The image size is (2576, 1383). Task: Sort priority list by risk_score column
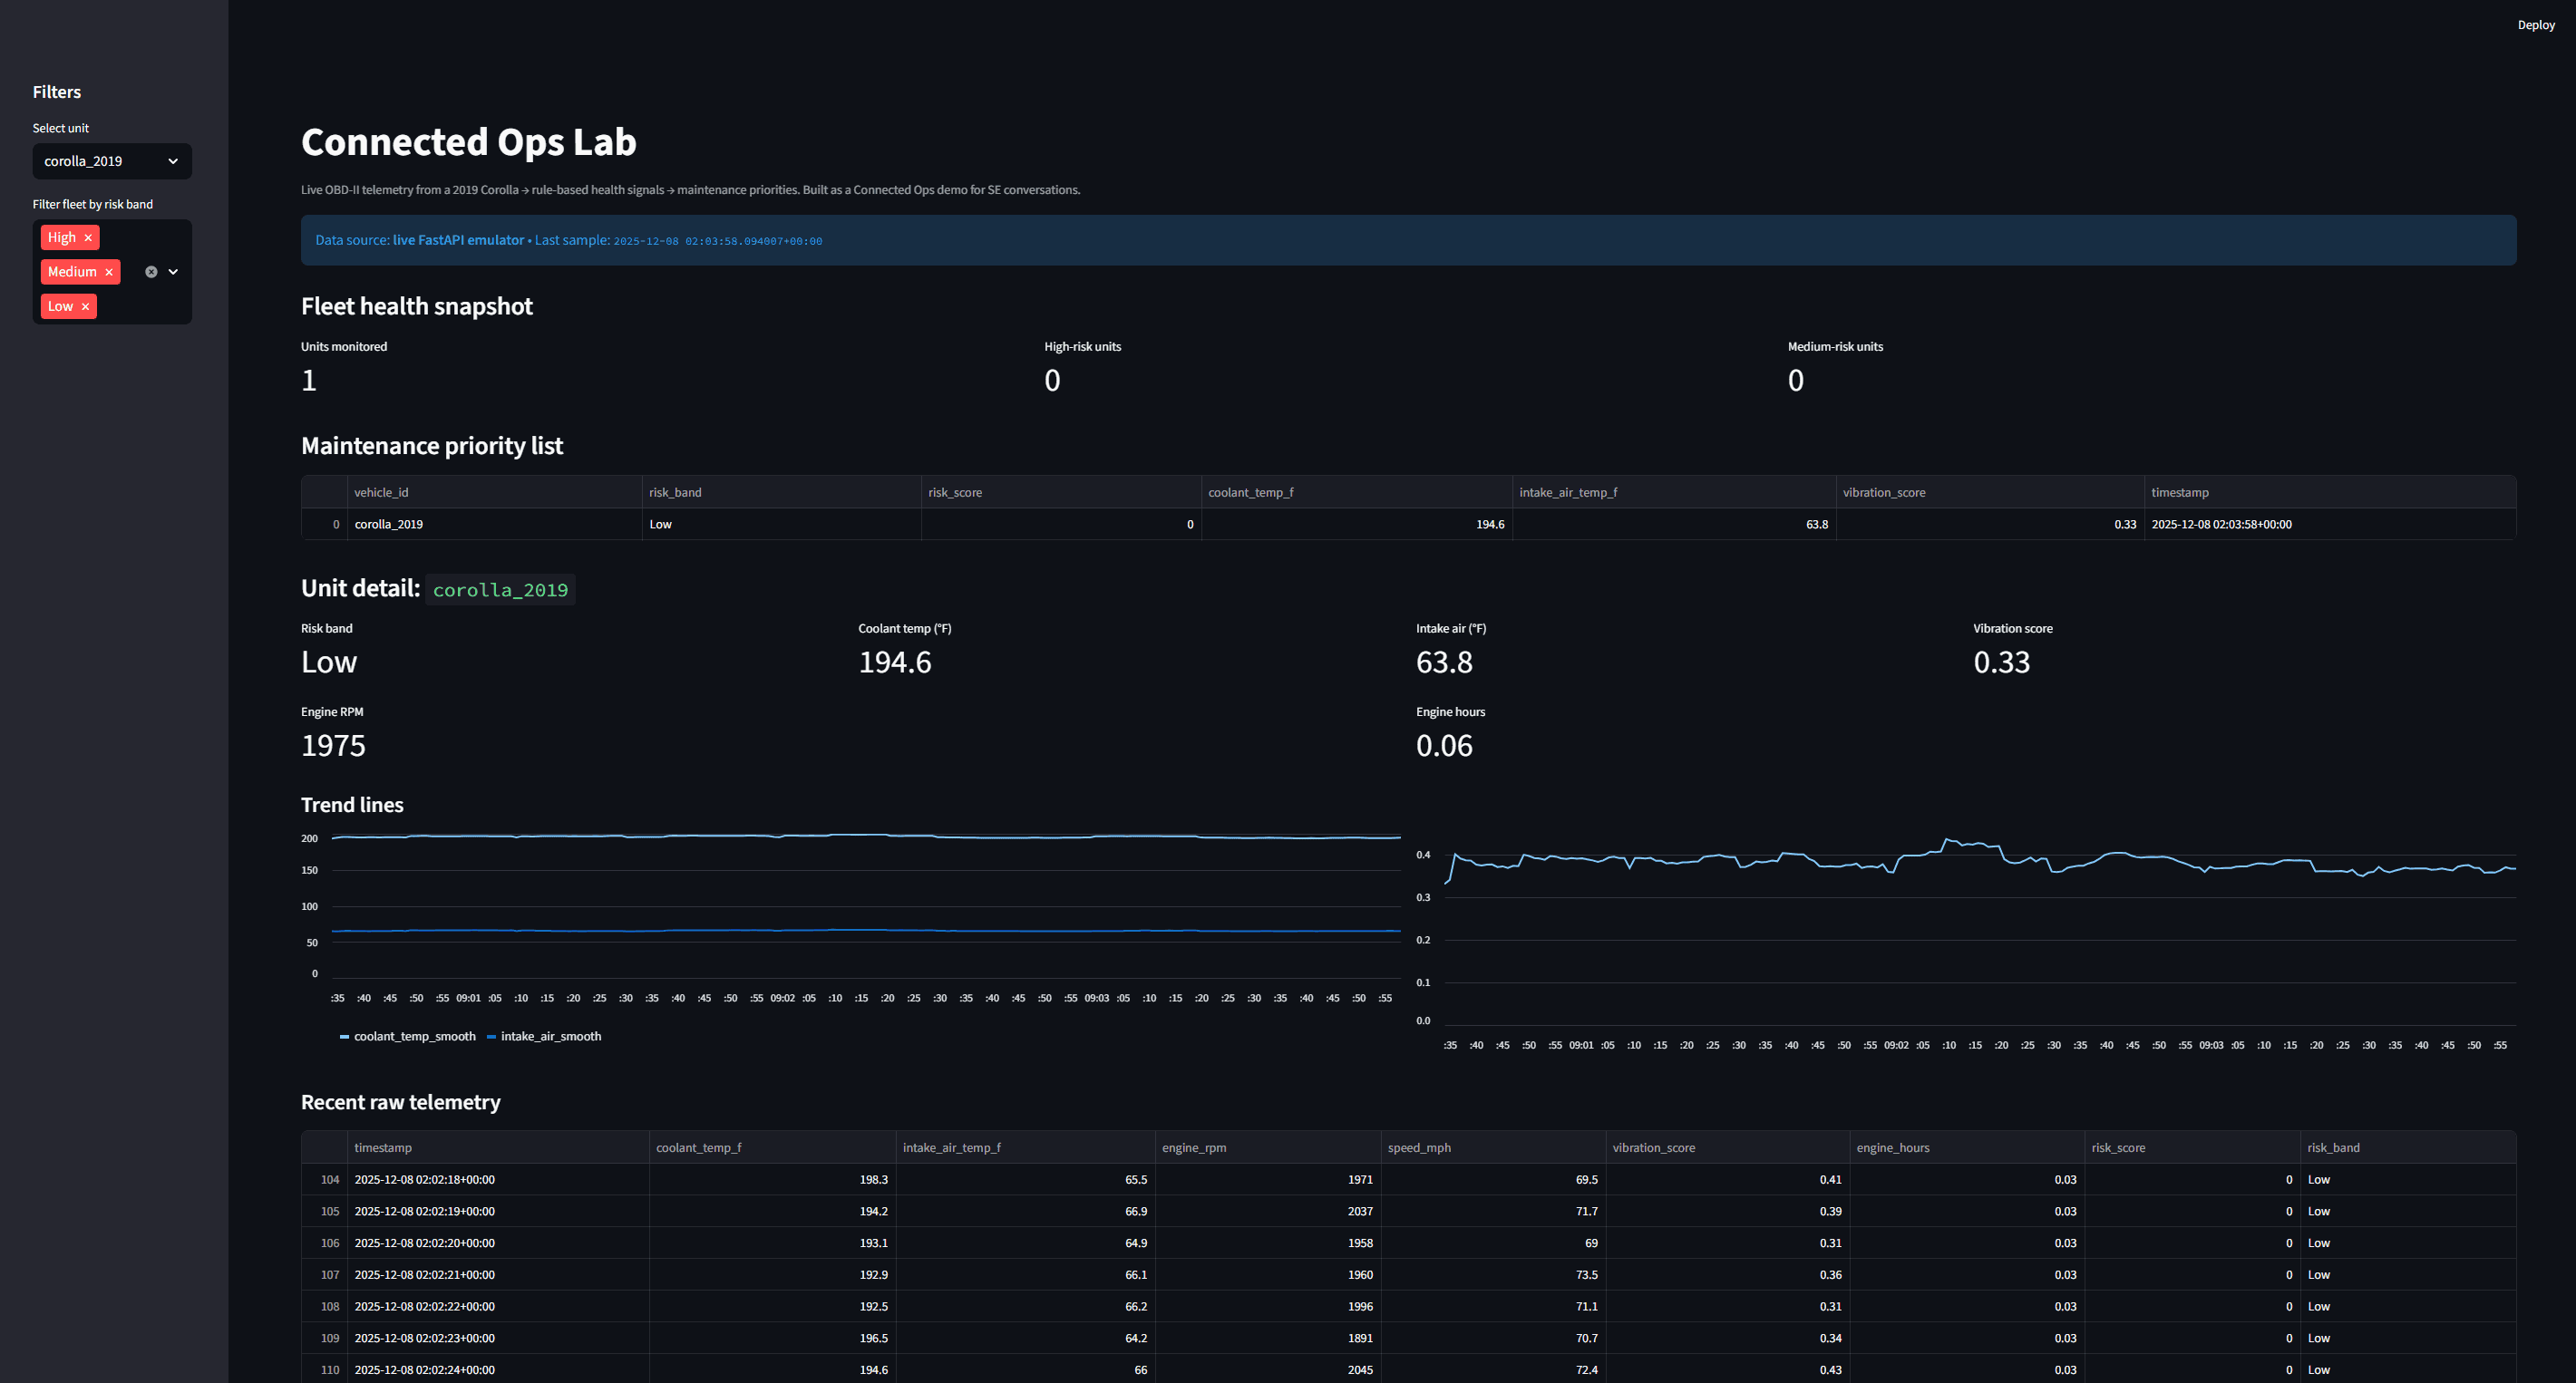[955, 493]
